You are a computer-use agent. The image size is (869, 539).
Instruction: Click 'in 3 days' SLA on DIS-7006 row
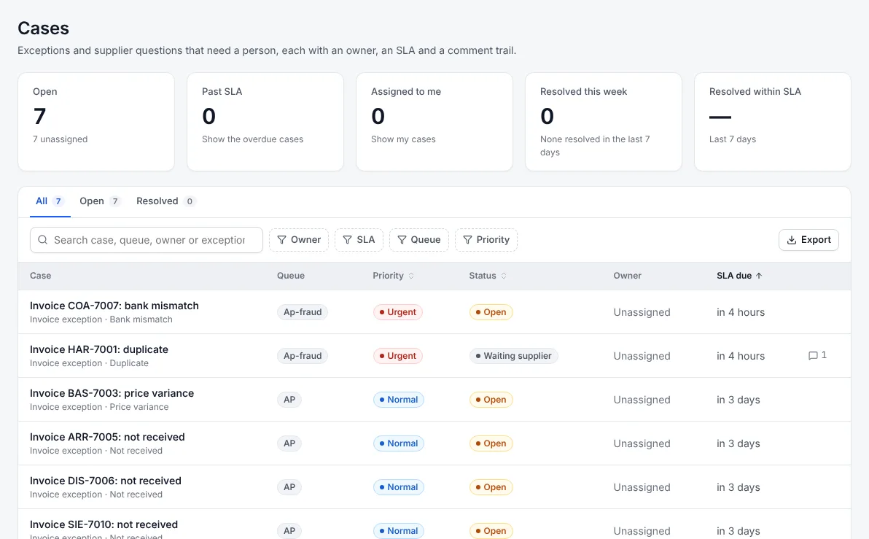click(x=739, y=487)
